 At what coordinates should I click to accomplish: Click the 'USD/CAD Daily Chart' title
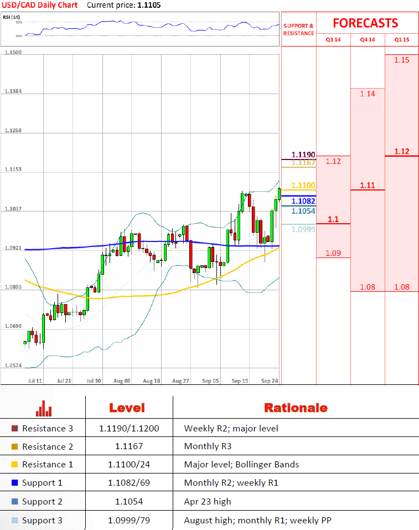pyautogui.click(x=39, y=5)
